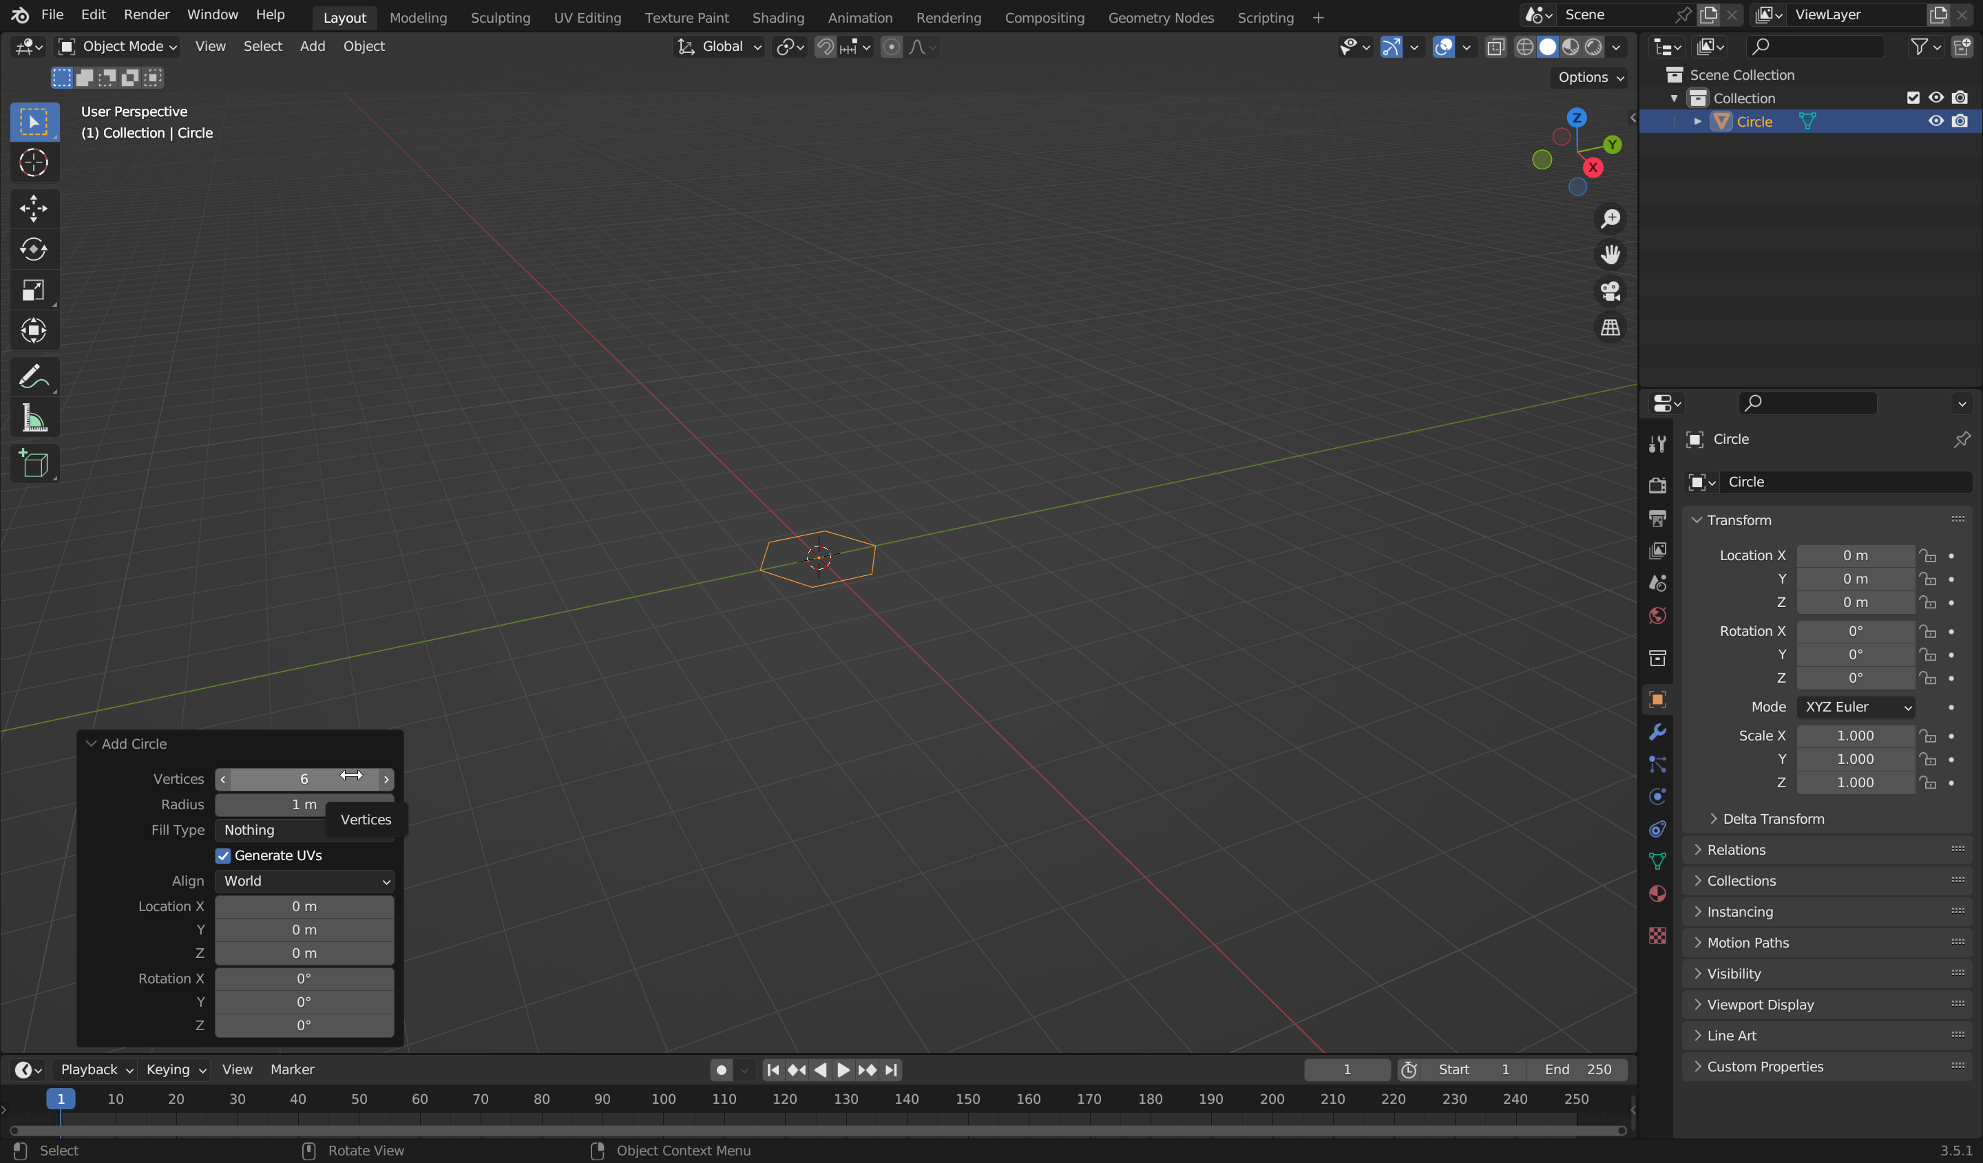Open the Material Properties tab
The width and height of the screenshot is (1983, 1163).
pyautogui.click(x=1657, y=894)
